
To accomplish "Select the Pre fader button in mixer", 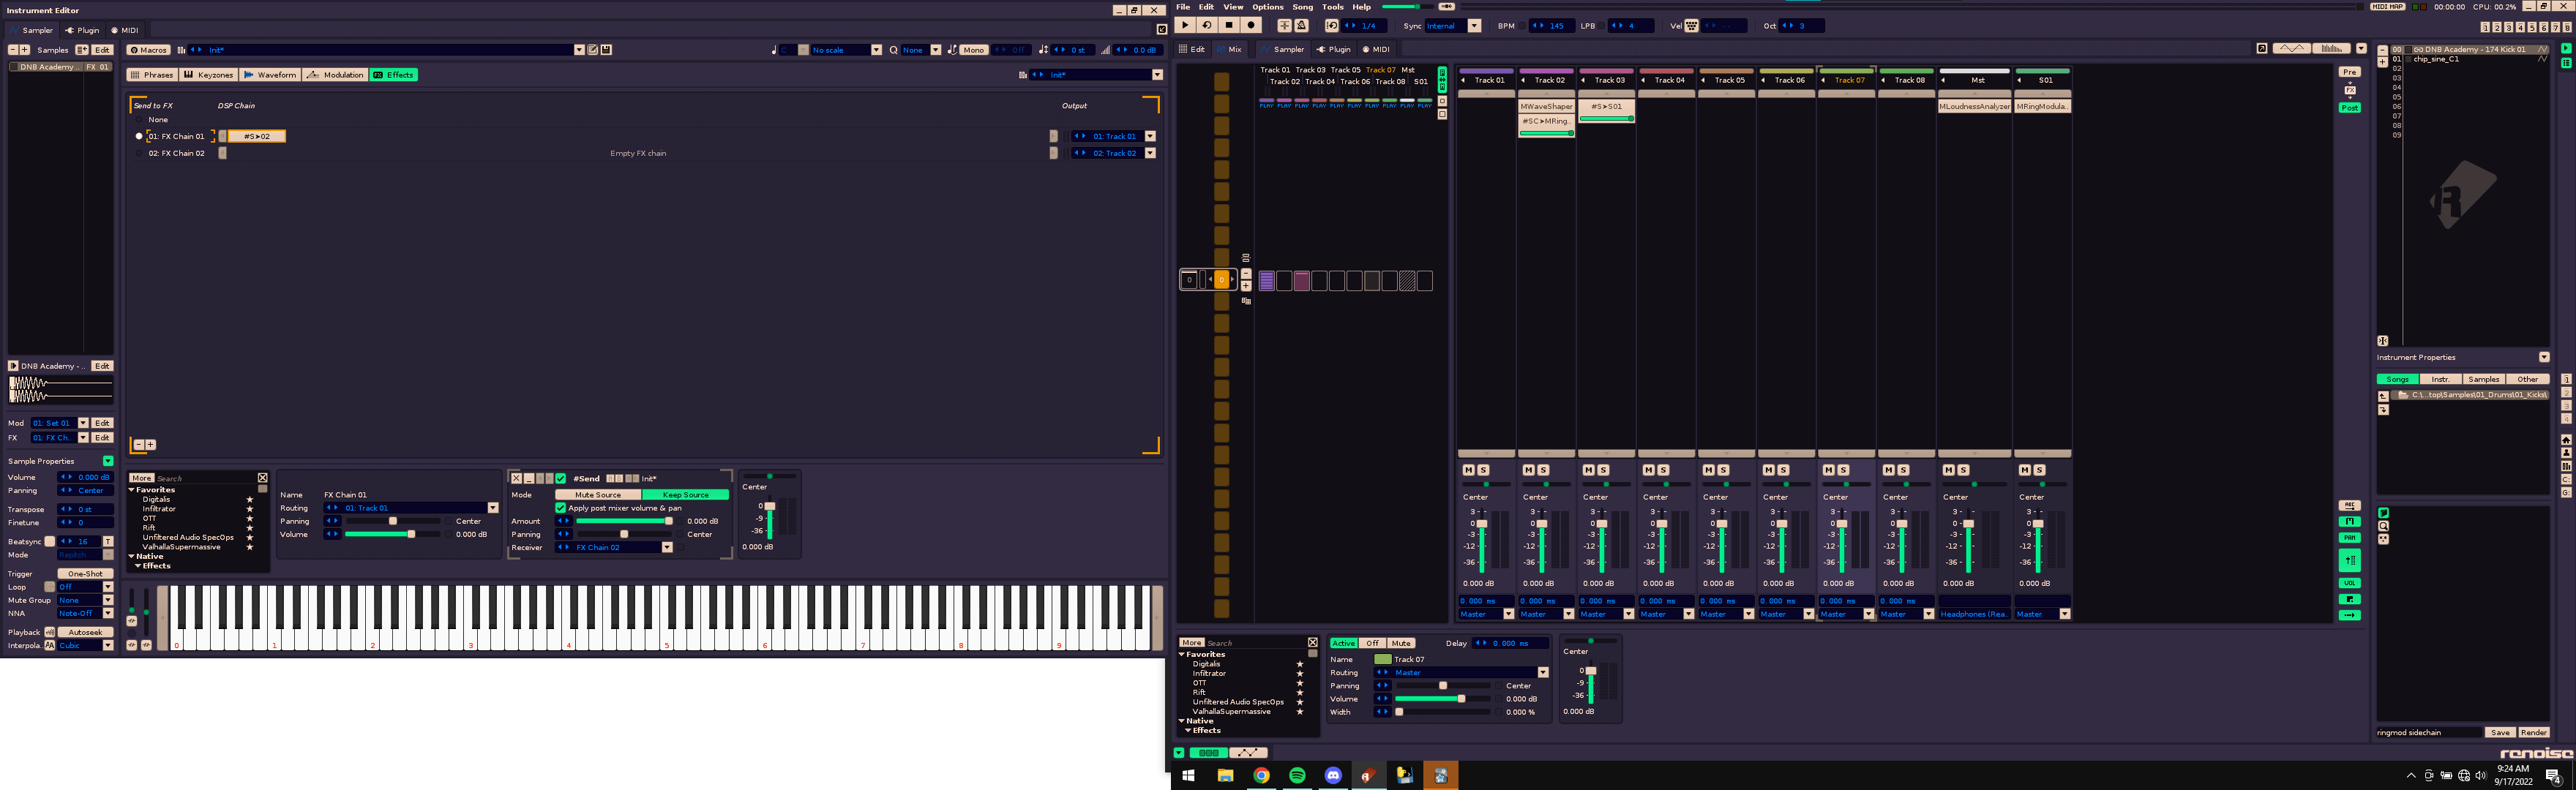I will (x=2349, y=72).
